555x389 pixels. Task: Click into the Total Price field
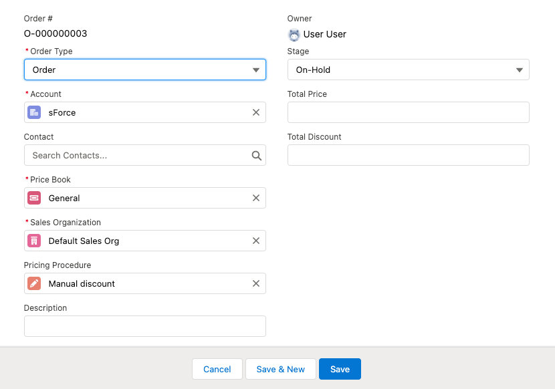pos(408,112)
